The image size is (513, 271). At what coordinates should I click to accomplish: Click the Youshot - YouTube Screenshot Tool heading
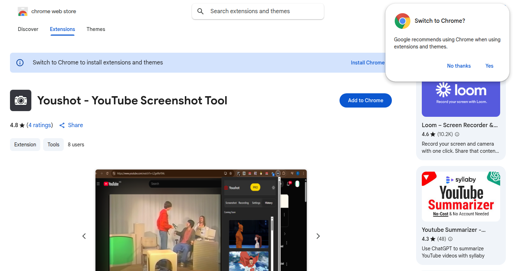point(132,100)
